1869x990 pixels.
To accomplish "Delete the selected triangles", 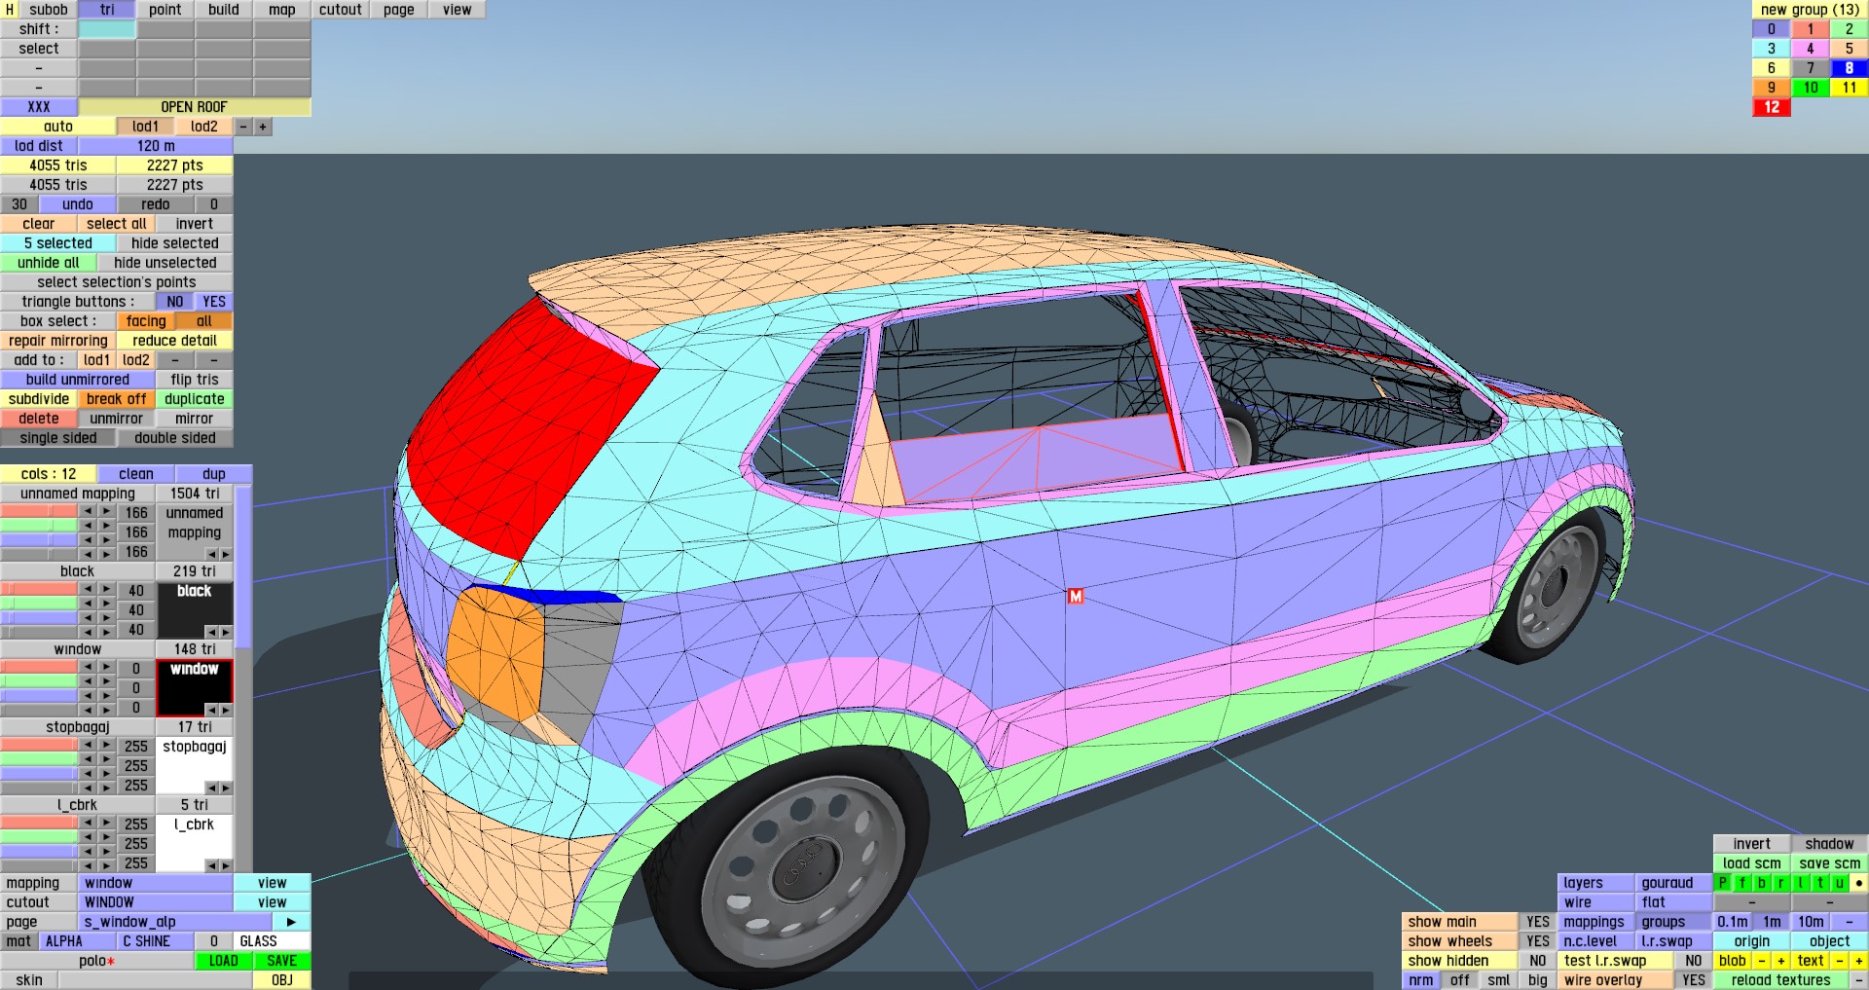I will (x=39, y=419).
